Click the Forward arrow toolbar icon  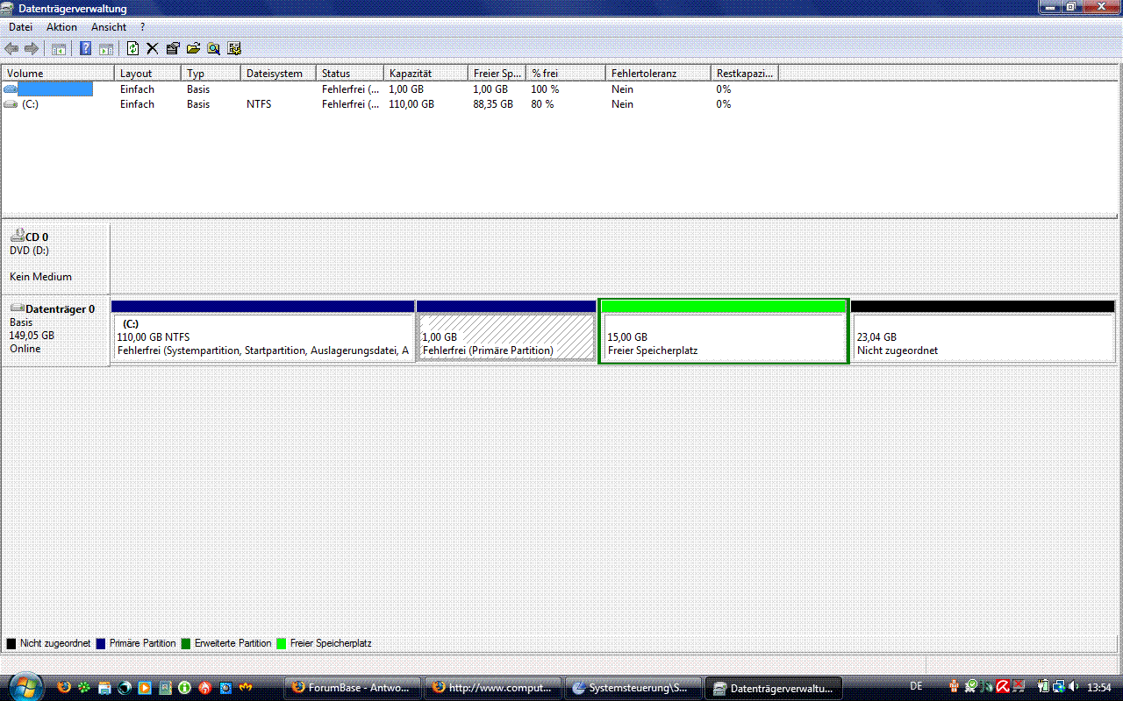(x=32, y=48)
